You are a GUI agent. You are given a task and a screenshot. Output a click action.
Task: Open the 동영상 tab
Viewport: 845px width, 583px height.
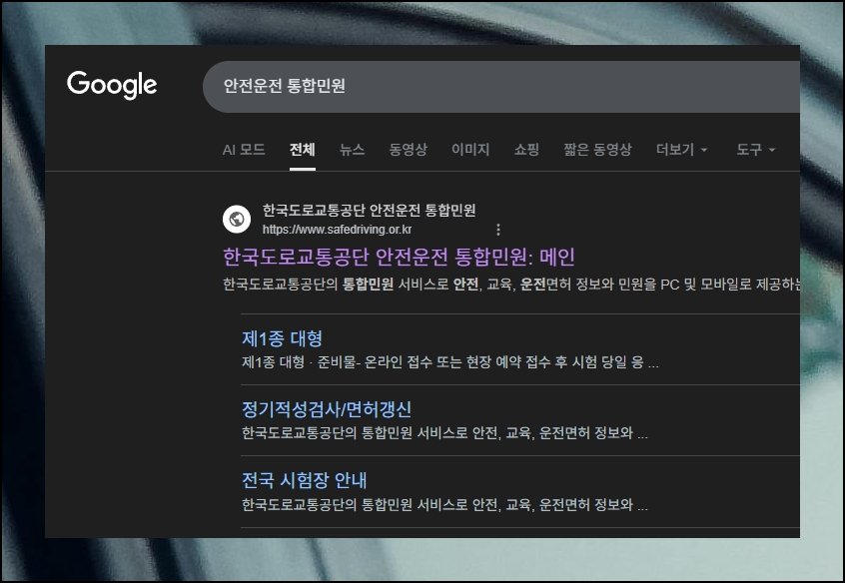click(409, 150)
